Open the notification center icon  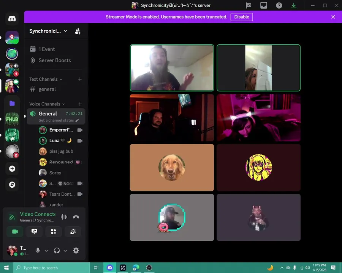(333, 268)
